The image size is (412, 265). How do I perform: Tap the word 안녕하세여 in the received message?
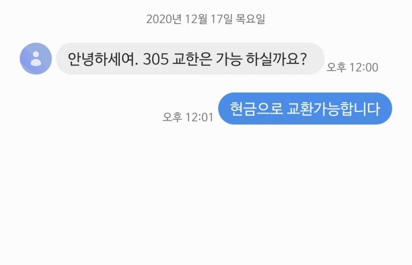point(101,59)
